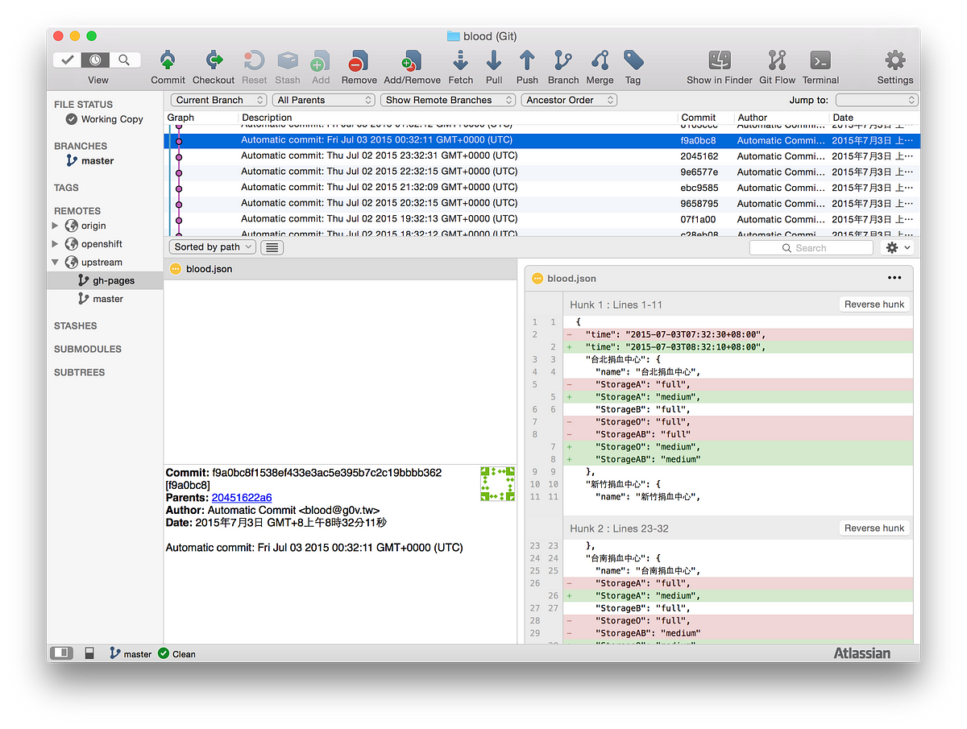The width and height of the screenshot is (967, 729).
Task: Launch Terminal from the toolbar
Action: click(x=820, y=61)
